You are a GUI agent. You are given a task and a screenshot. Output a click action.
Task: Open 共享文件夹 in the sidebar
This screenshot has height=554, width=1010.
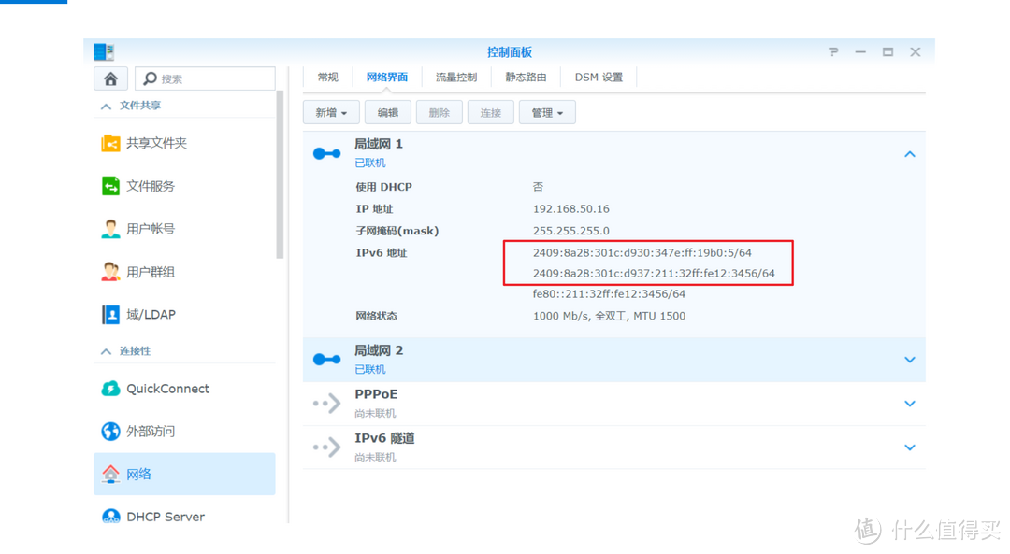(185, 143)
